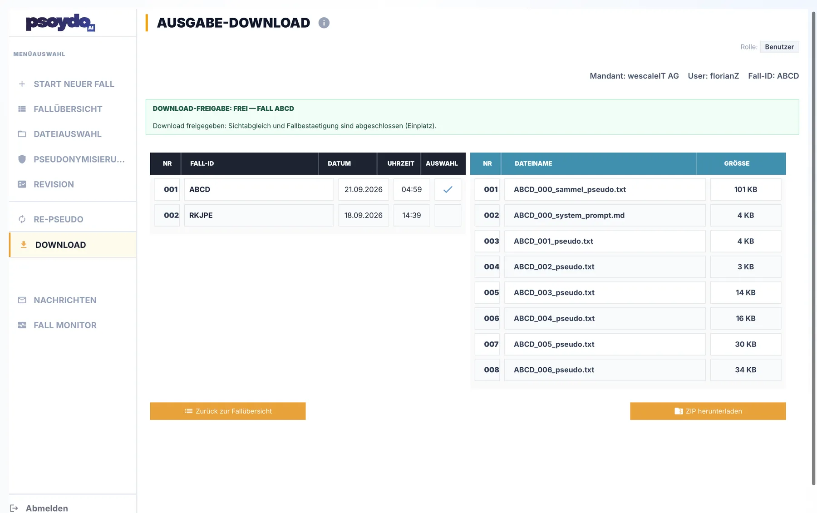Click Fall-ID cell ABCD
817x513 pixels.
pyautogui.click(x=259, y=189)
